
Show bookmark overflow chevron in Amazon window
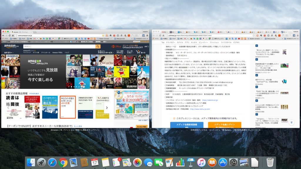point(132,38)
